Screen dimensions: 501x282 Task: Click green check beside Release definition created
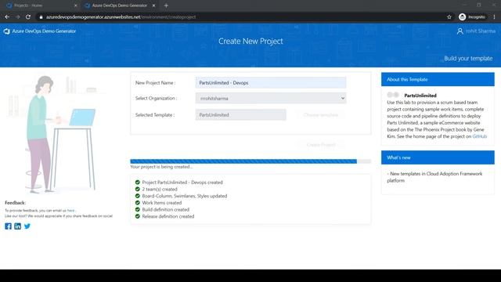(138, 216)
